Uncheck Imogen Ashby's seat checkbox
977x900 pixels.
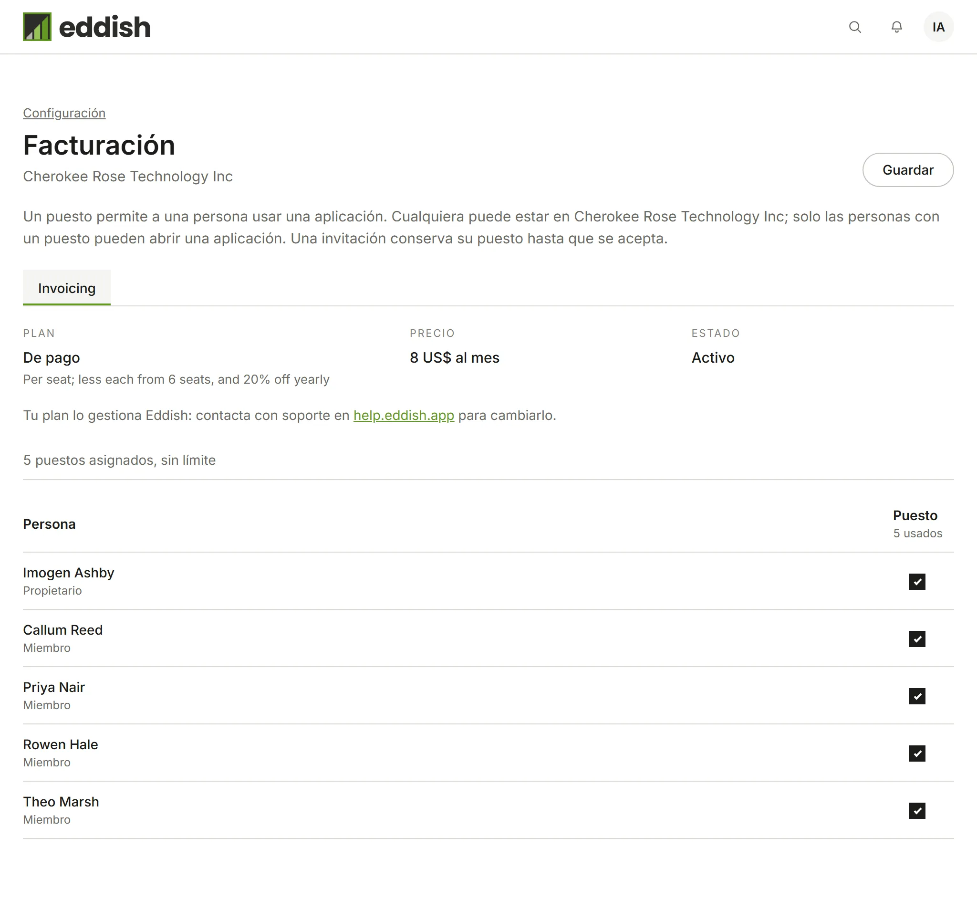916,582
